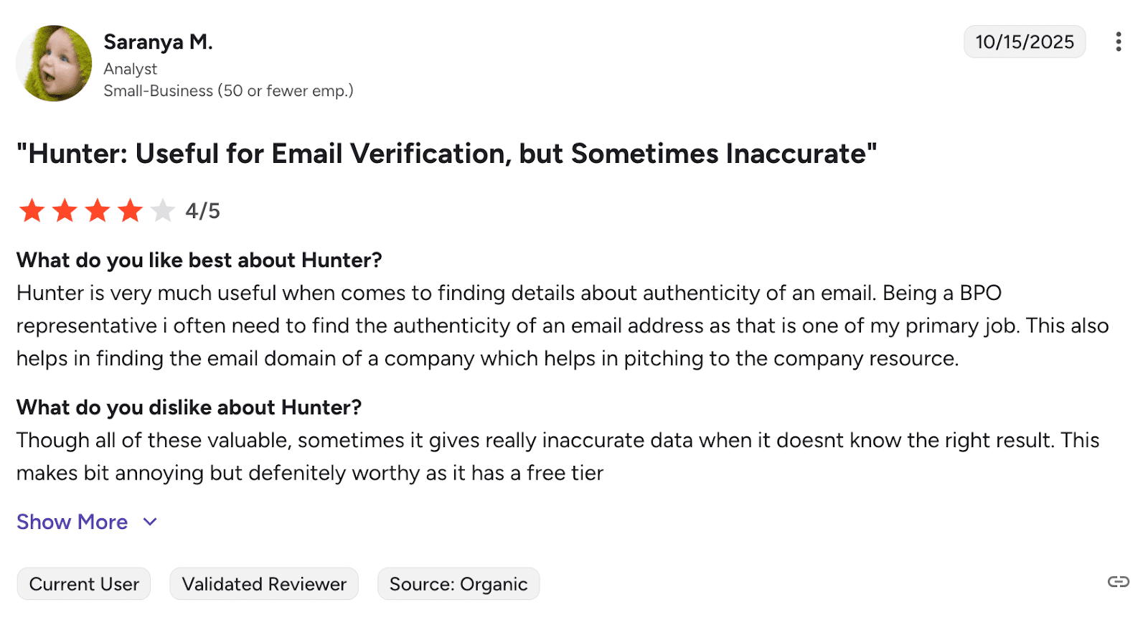Click the "What do you dislike" heading

(189, 407)
